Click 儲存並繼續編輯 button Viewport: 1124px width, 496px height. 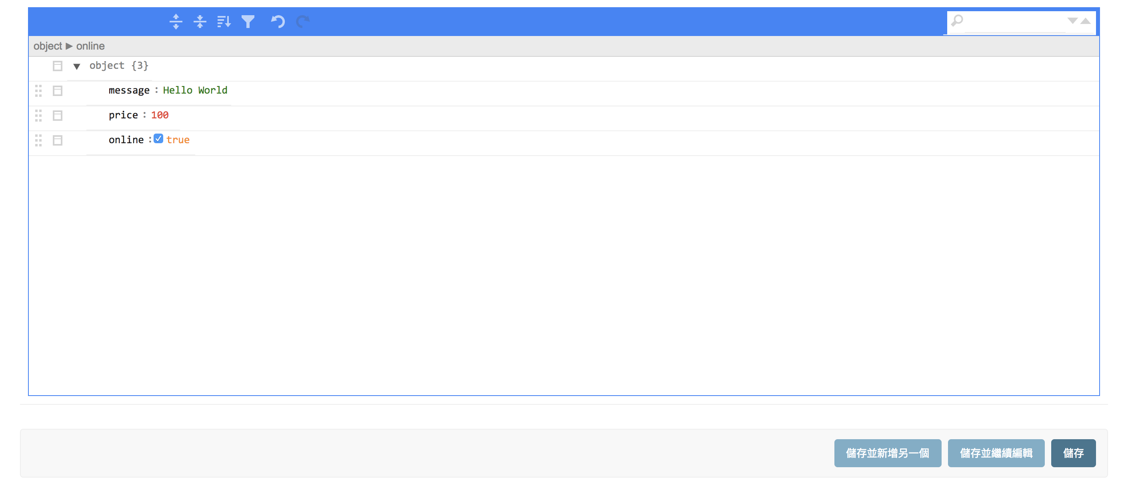pos(996,453)
